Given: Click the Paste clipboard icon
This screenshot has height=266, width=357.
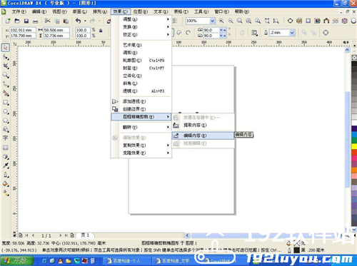Looking at the screenshot, I should 66,21.
